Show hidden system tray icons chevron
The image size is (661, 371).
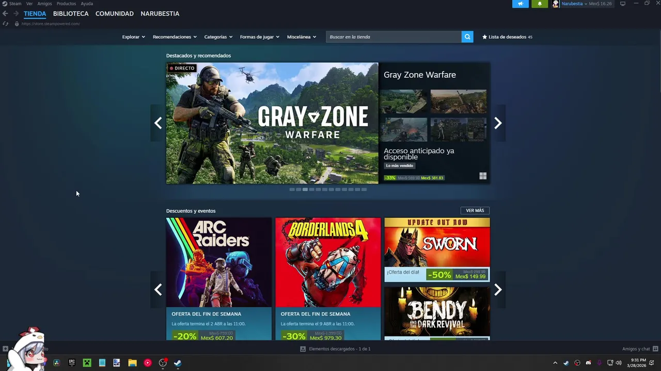[555, 363]
